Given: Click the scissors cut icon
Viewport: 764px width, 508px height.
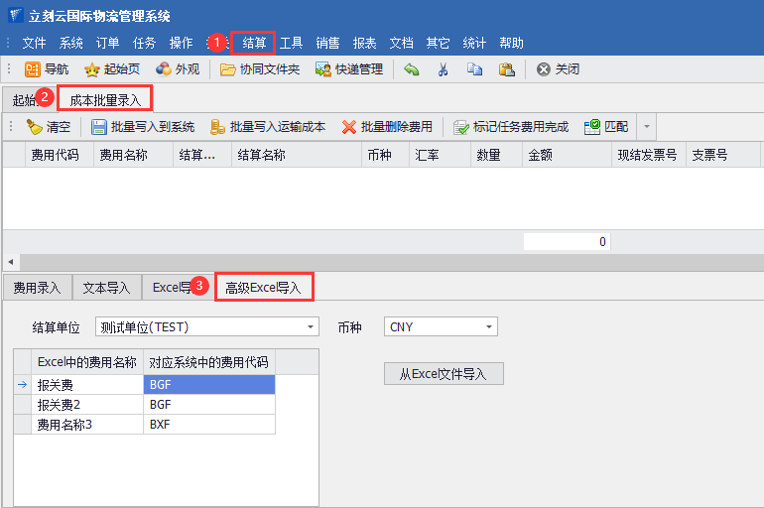Looking at the screenshot, I should tap(444, 69).
